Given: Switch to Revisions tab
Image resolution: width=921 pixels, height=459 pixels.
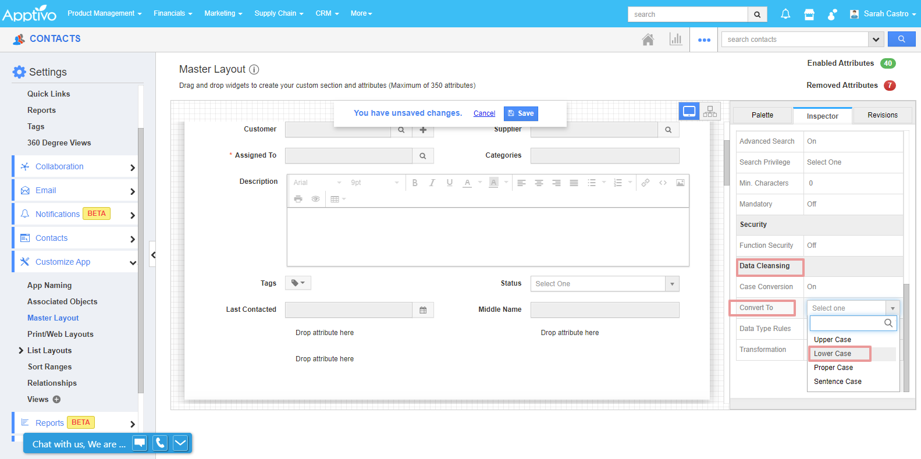Looking at the screenshot, I should click(883, 115).
